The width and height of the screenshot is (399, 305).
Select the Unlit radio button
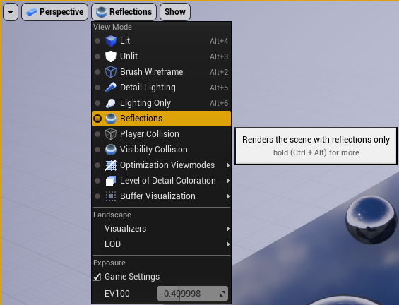97,56
